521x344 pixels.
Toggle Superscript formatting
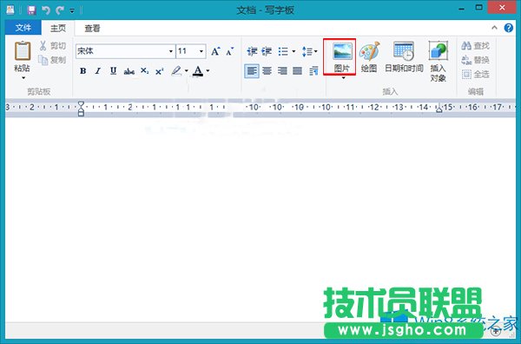(x=160, y=70)
